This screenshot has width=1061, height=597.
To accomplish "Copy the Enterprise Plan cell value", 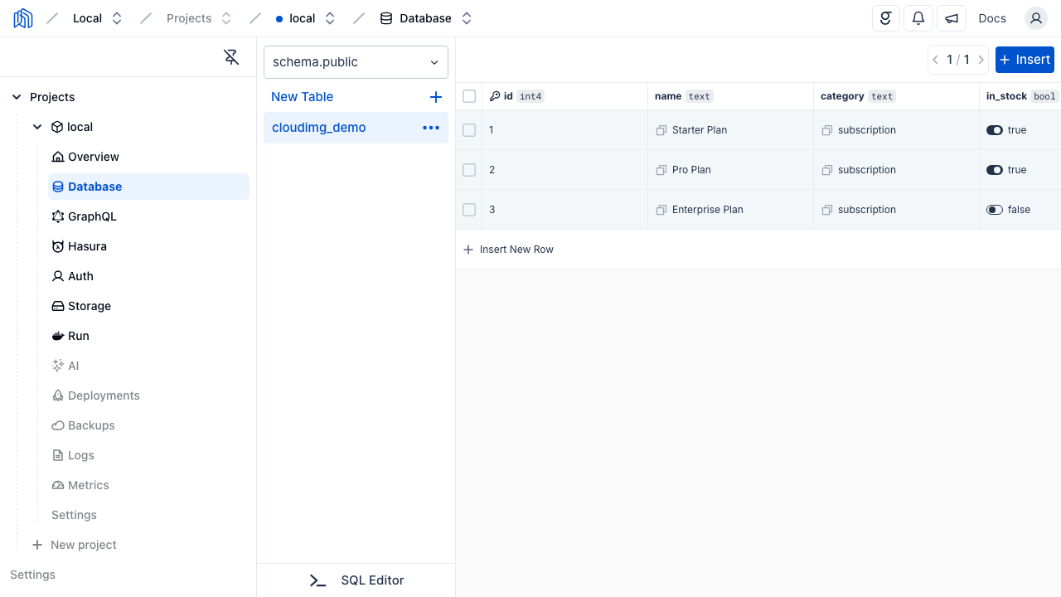I will tap(661, 210).
